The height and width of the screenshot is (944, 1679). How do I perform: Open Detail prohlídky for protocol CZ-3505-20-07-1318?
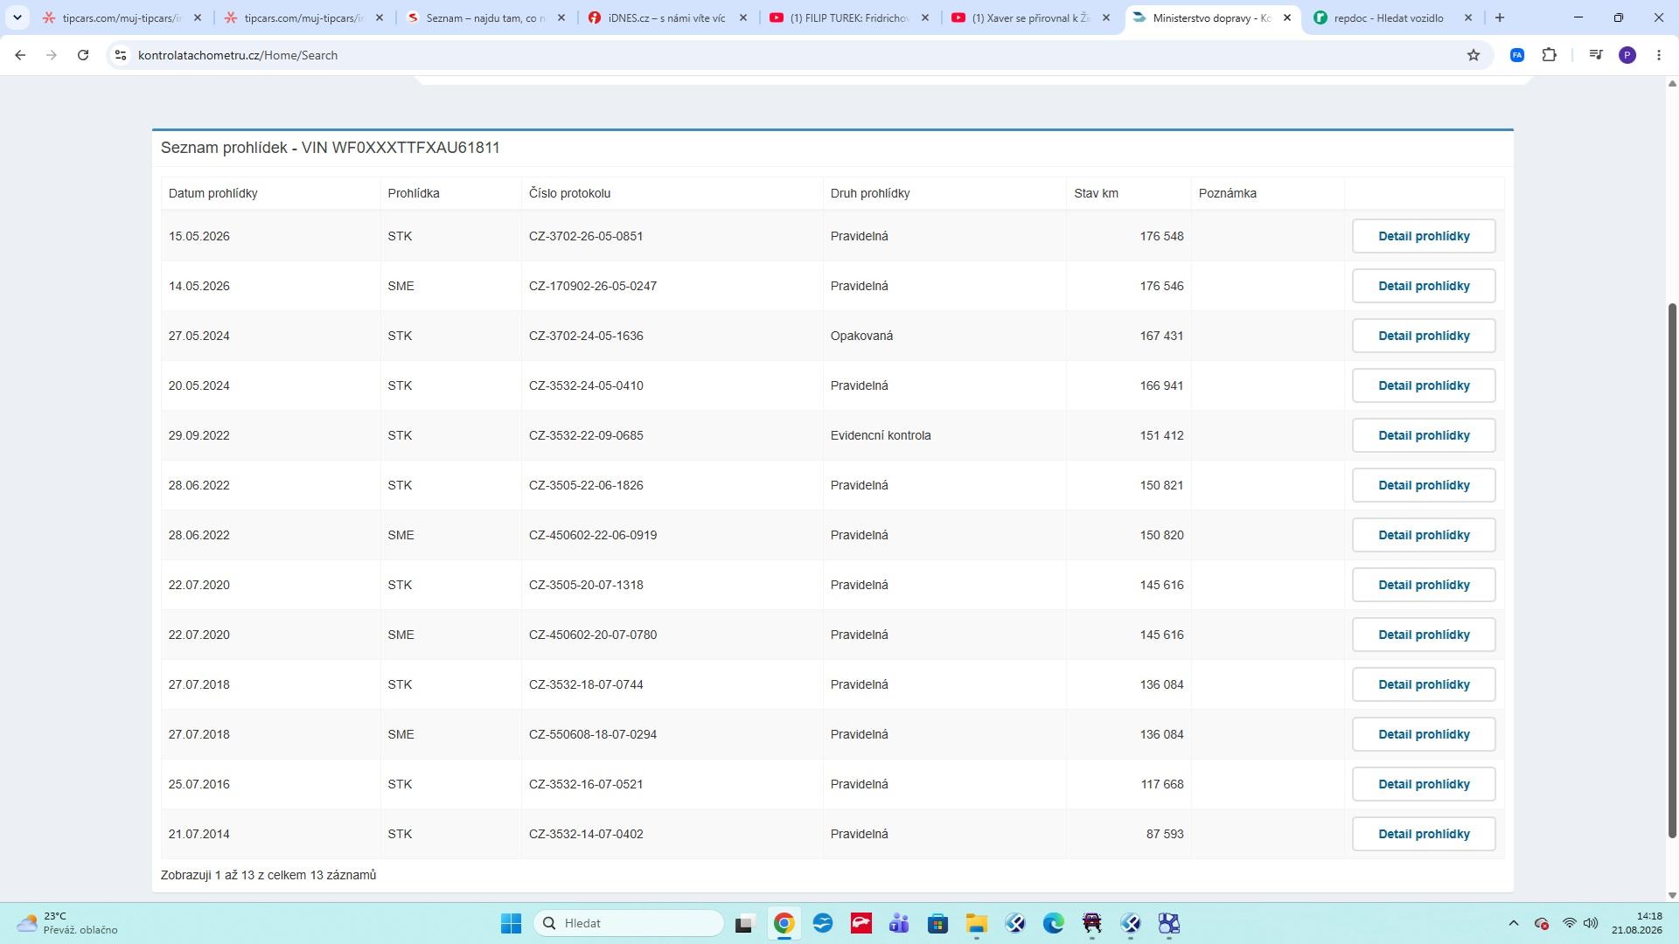(1424, 585)
